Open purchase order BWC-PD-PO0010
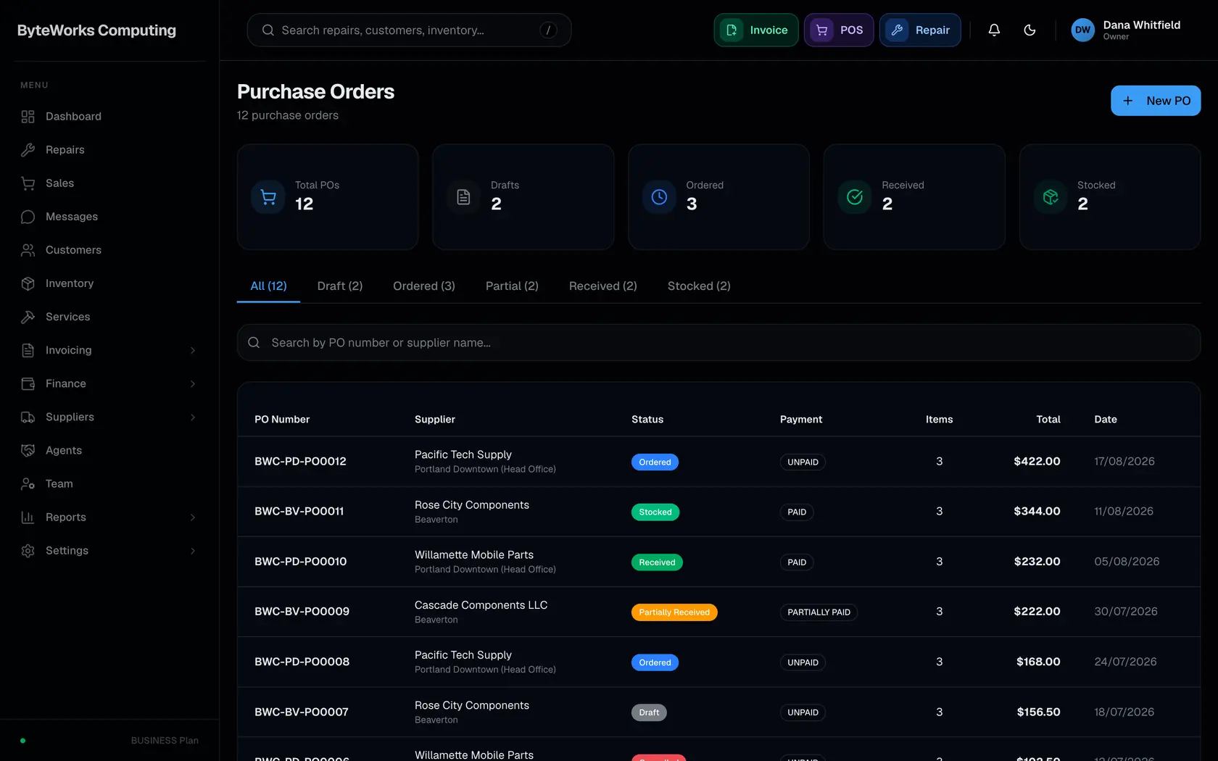The image size is (1218, 761). tap(301, 562)
